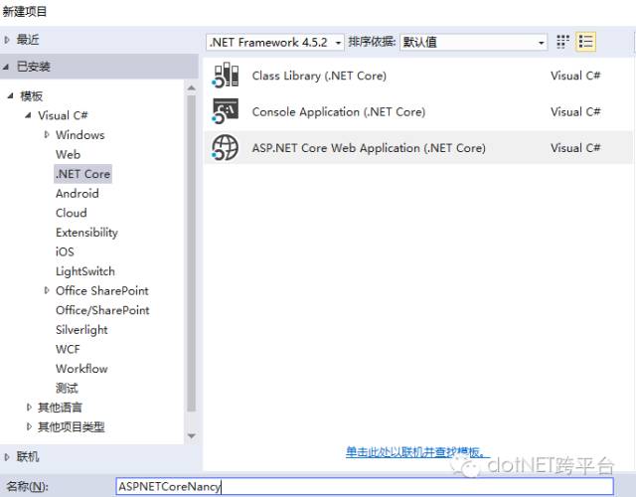Collapse the 模板 tree node
This screenshot has height=497, width=636.
[x=10, y=96]
